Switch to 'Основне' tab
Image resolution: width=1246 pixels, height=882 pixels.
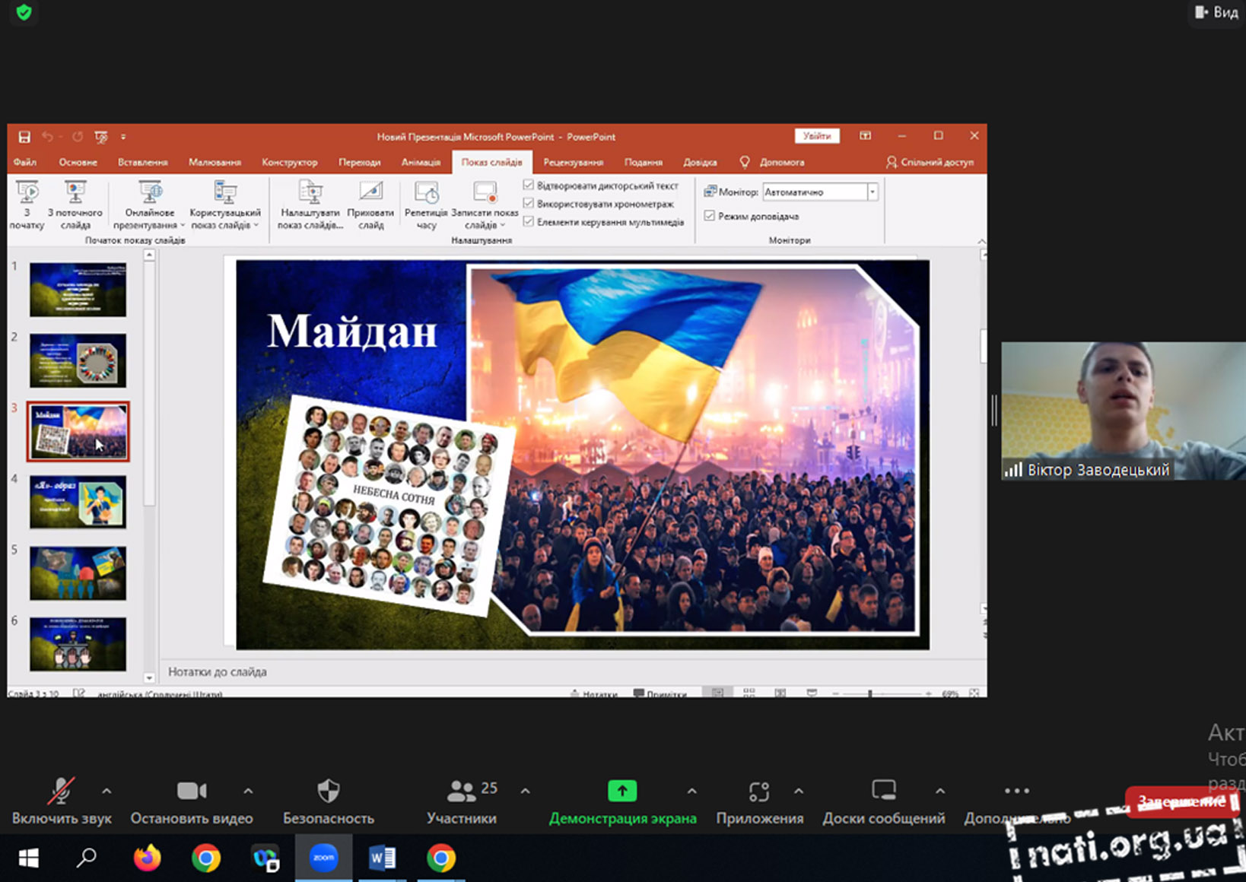[78, 162]
